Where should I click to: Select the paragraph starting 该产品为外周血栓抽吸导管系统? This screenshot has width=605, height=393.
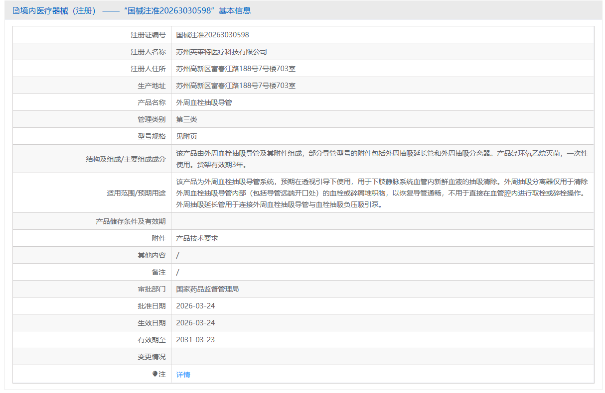click(x=382, y=193)
